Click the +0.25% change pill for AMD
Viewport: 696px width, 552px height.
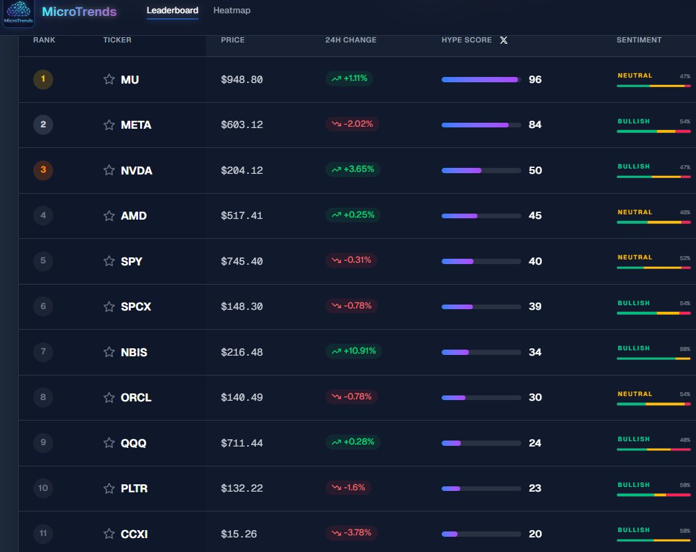(x=353, y=215)
